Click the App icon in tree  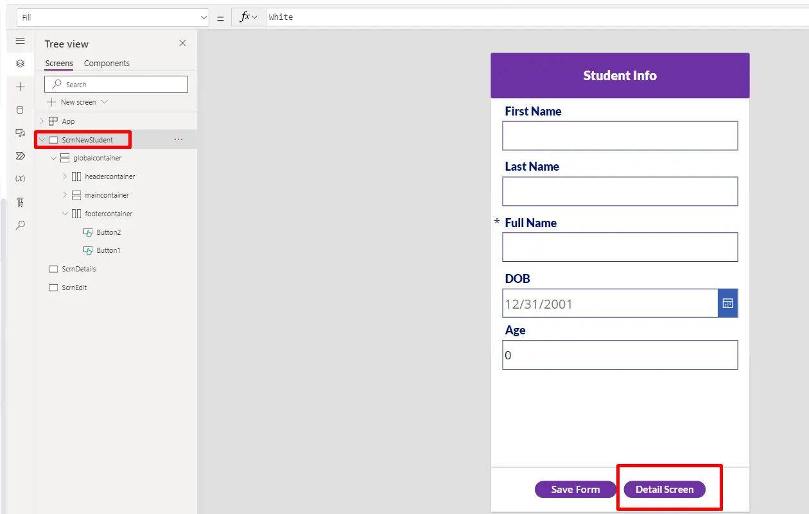(53, 121)
